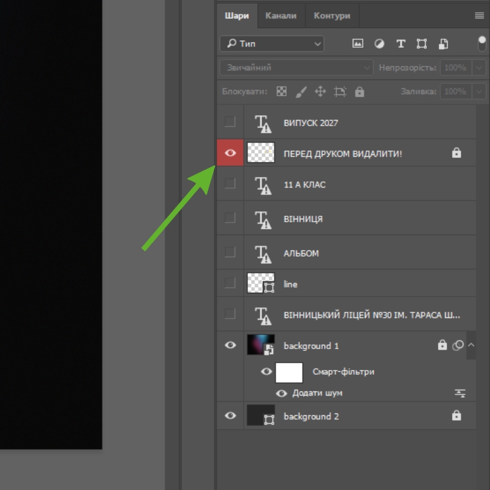Click lock all padlock icon
Image resolution: width=490 pixels, height=490 pixels.
(360, 91)
